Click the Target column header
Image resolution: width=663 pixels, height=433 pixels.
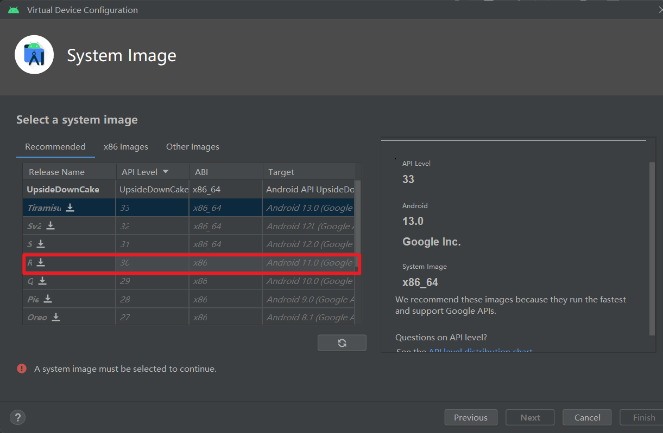(308, 172)
